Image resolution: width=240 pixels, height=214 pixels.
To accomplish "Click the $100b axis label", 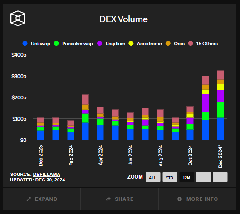I will click(x=20, y=119).
